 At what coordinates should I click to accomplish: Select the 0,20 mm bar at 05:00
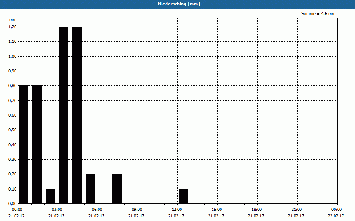[x=91, y=189]
